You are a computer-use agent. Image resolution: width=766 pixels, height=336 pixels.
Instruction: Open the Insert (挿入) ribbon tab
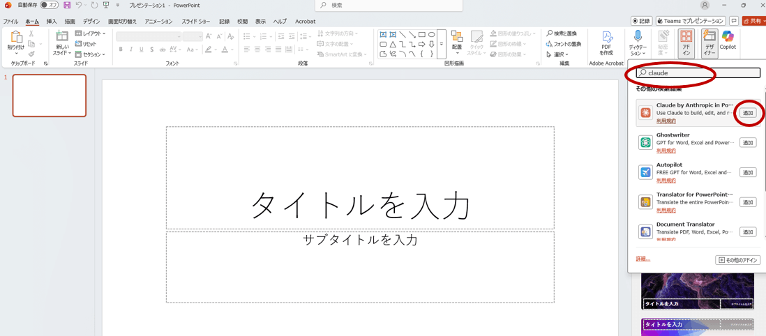tap(52, 22)
